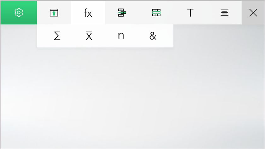Close the toolbar with the X button
Screen dimensions: 265x149
pos(253,13)
